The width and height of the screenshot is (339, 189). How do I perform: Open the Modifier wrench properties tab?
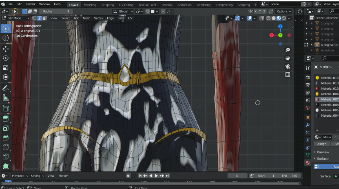tap(308, 125)
